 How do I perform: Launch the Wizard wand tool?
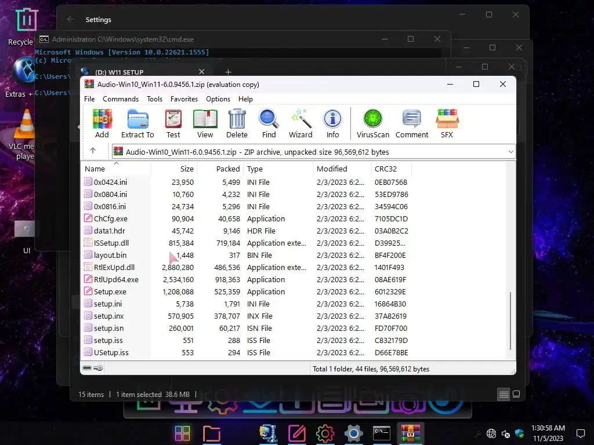[301, 123]
